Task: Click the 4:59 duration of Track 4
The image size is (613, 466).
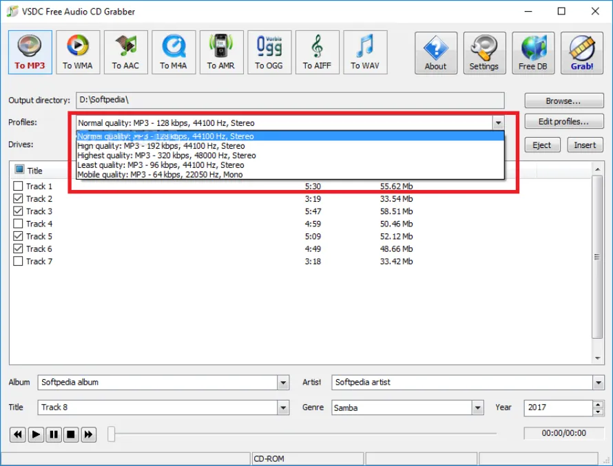Action: [313, 224]
